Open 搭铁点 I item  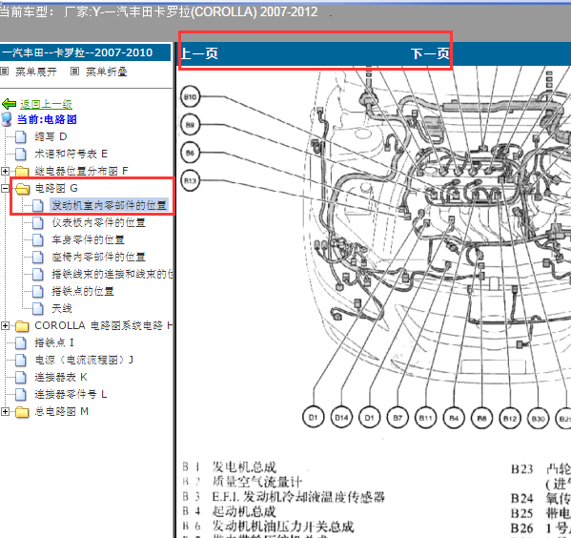pos(54,342)
